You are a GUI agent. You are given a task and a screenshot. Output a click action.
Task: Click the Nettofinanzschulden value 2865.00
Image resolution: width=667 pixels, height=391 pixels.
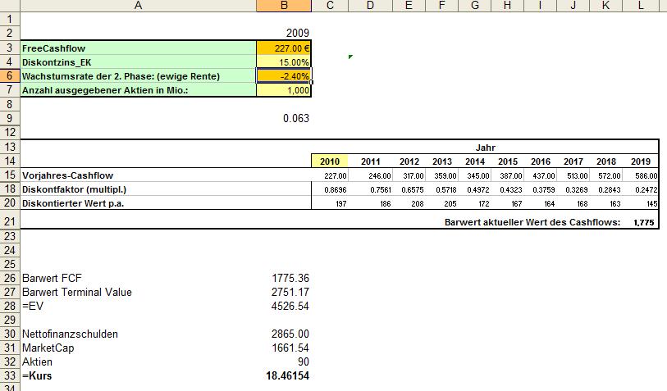click(284, 334)
